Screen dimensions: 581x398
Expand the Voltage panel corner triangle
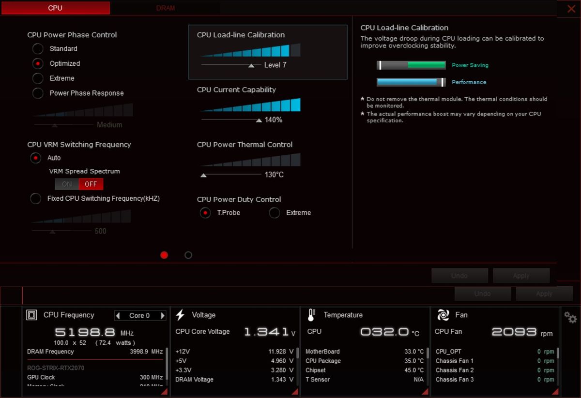pos(295,391)
